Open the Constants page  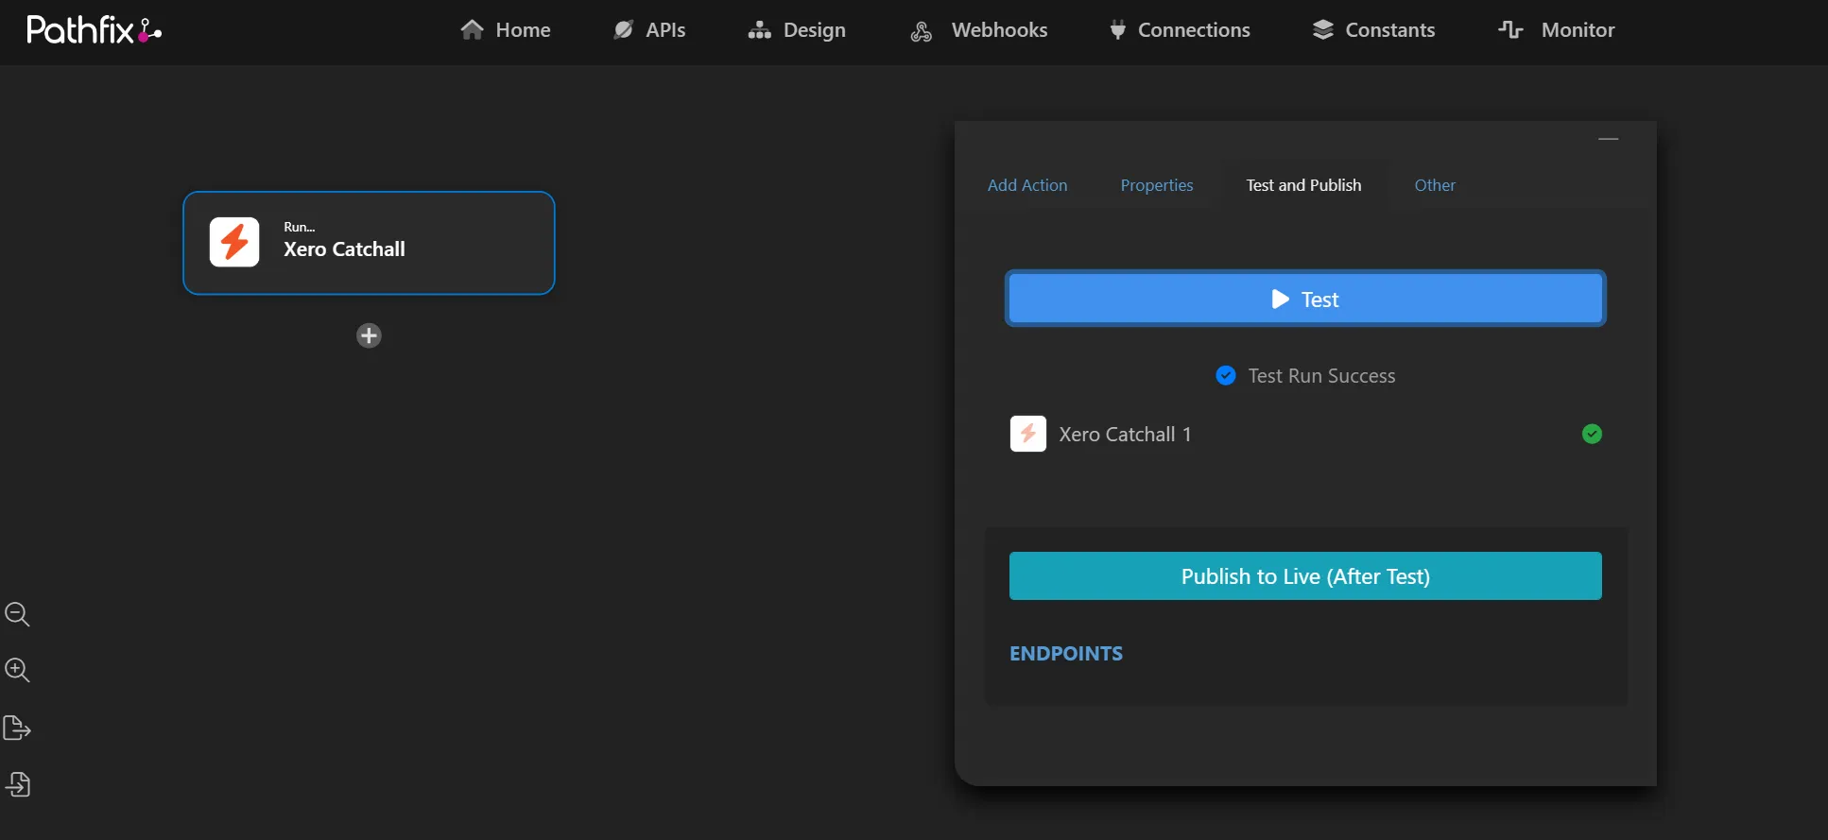tap(1373, 30)
